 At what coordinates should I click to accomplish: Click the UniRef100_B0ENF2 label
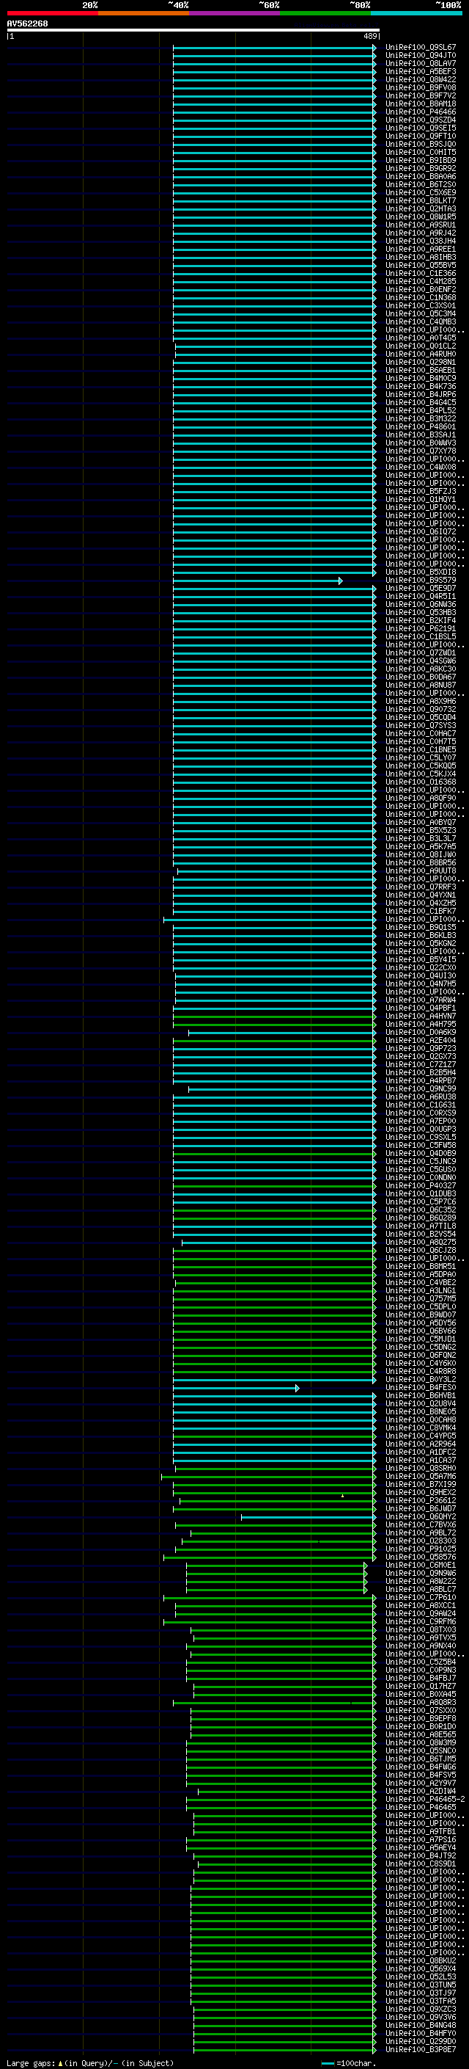(x=421, y=290)
